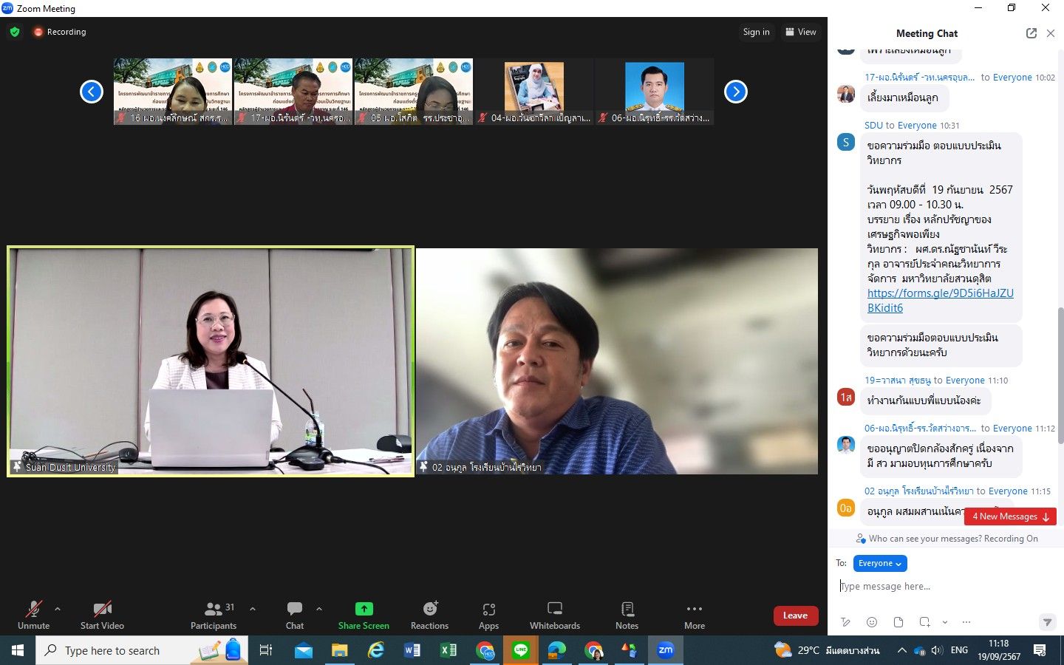Viewport: 1064px width, 665px height.
Task: Open Word from taskbar
Action: [412, 650]
